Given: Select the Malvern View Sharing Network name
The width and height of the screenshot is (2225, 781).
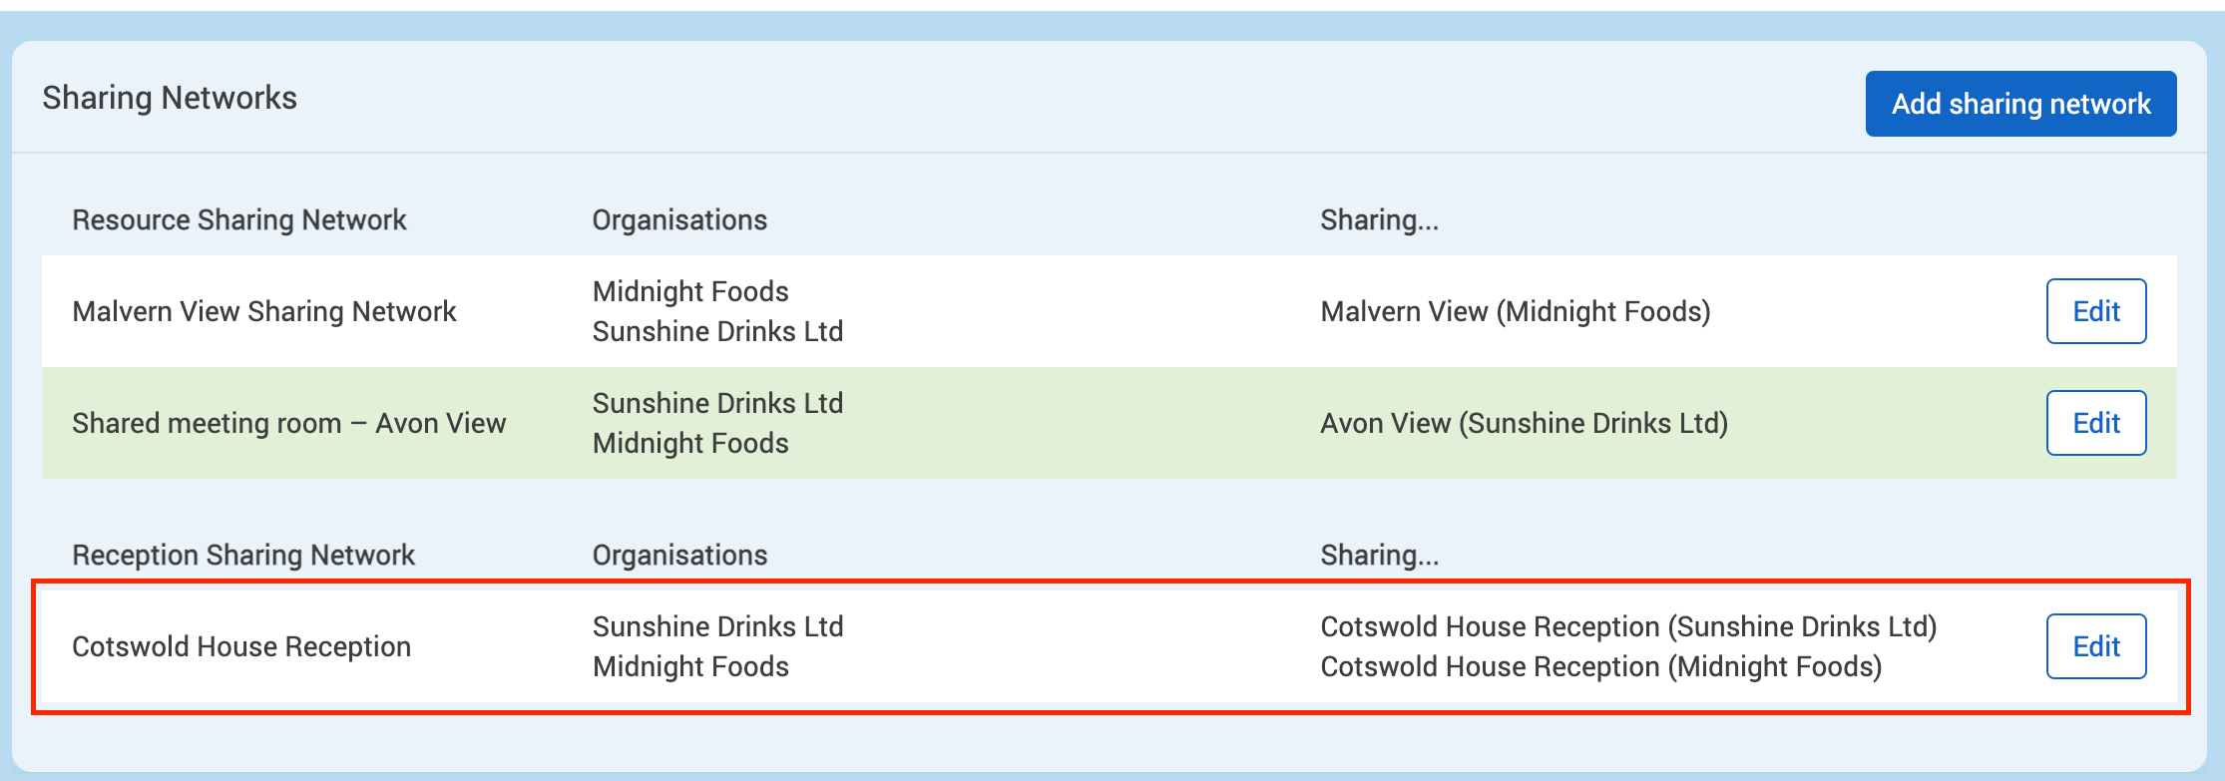Looking at the screenshot, I should point(264,311).
